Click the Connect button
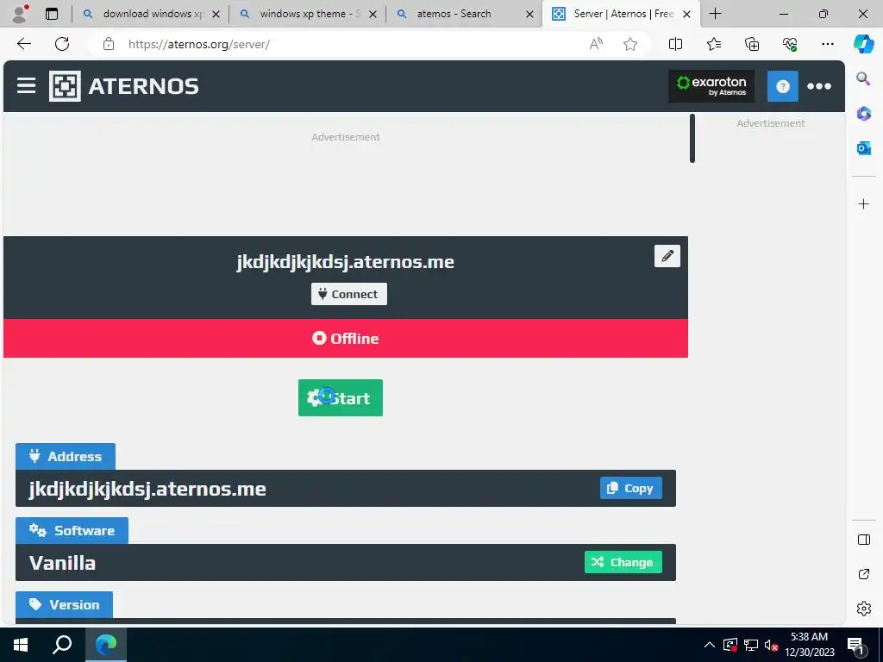This screenshot has width=883, height=662. [349, 294]
